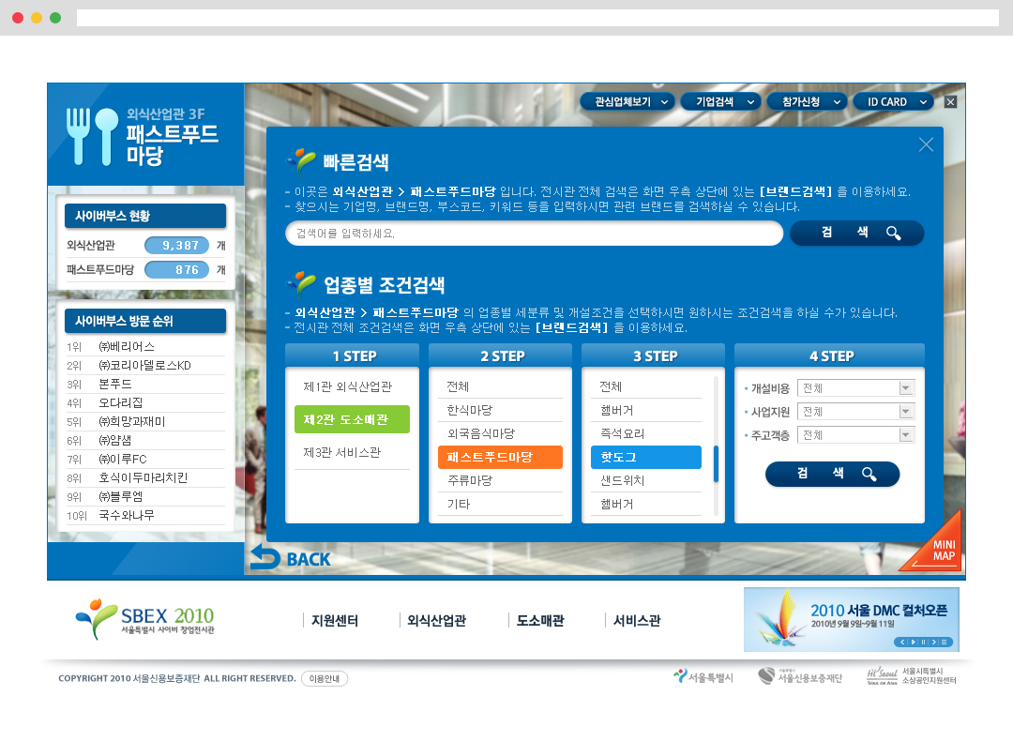Open 외식산업관 in footer navigation
This screenshot has width=1013, height=741.
pos(436,620)
